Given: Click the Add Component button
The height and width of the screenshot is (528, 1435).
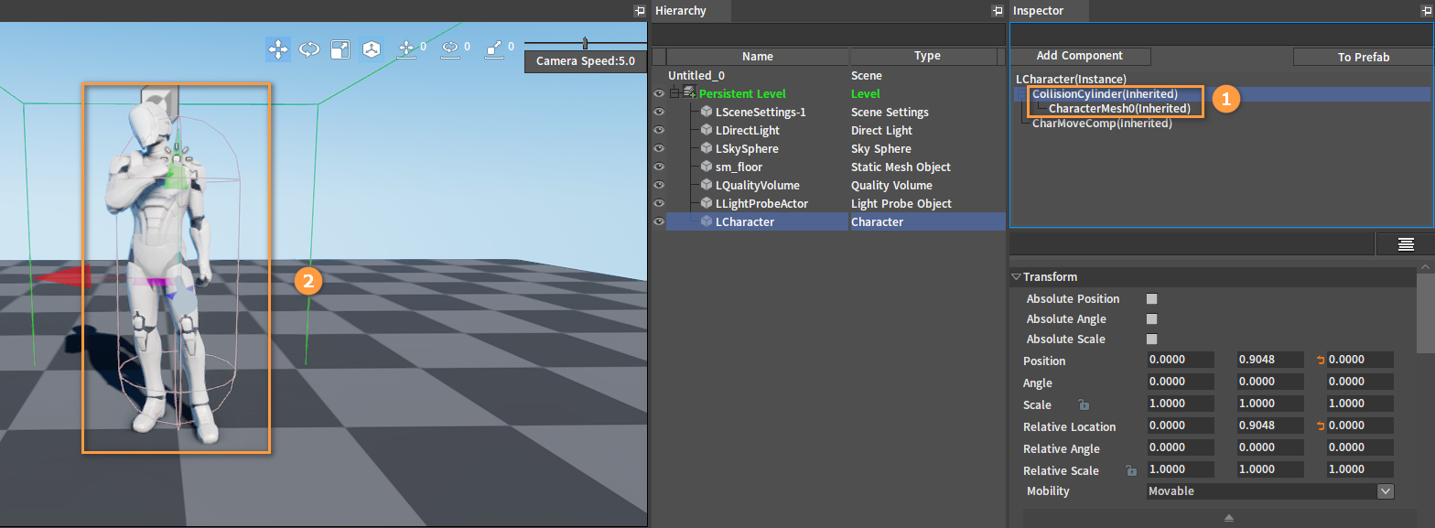Looking at the screenshot, I should (1080, 56).
